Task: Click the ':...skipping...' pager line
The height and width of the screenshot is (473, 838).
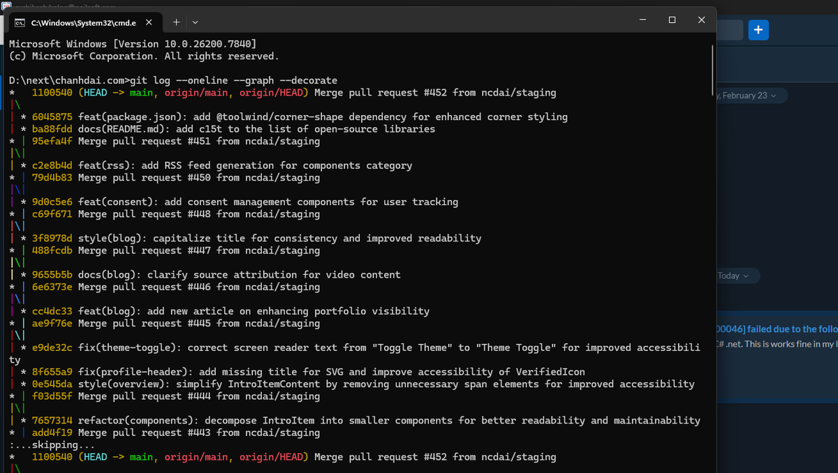Action: pos(52,445)
